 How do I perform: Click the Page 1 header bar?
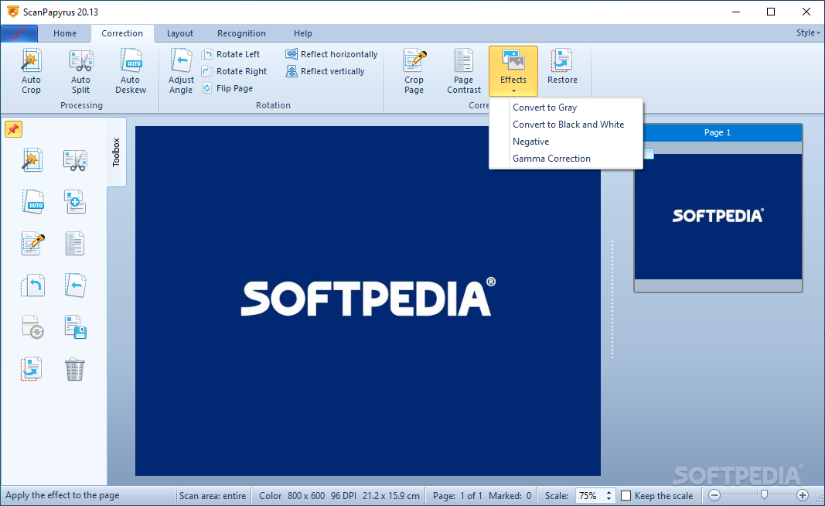coord(718,132)
